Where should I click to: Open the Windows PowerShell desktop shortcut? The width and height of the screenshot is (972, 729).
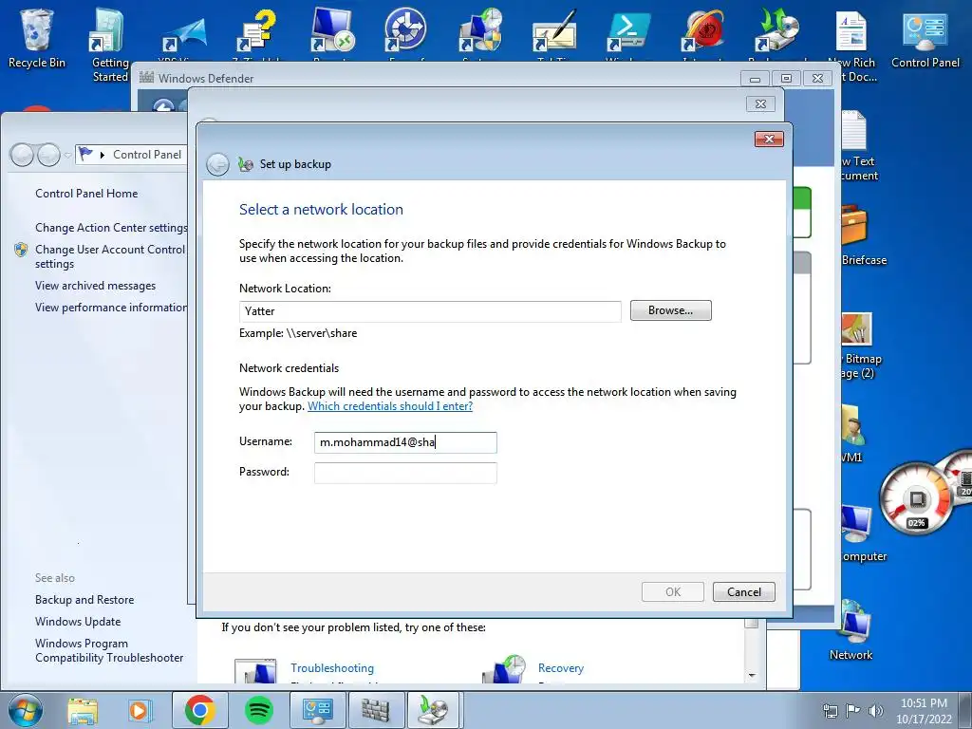tap(627, 31)
